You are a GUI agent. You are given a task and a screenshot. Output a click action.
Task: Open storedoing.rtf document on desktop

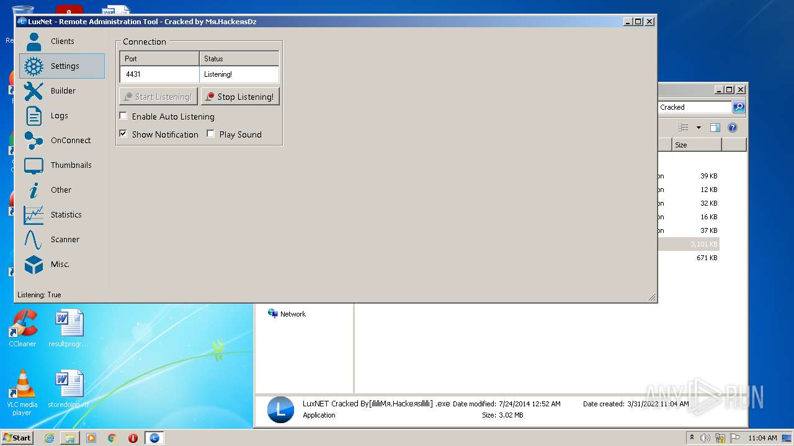click(x=68, y=389)
